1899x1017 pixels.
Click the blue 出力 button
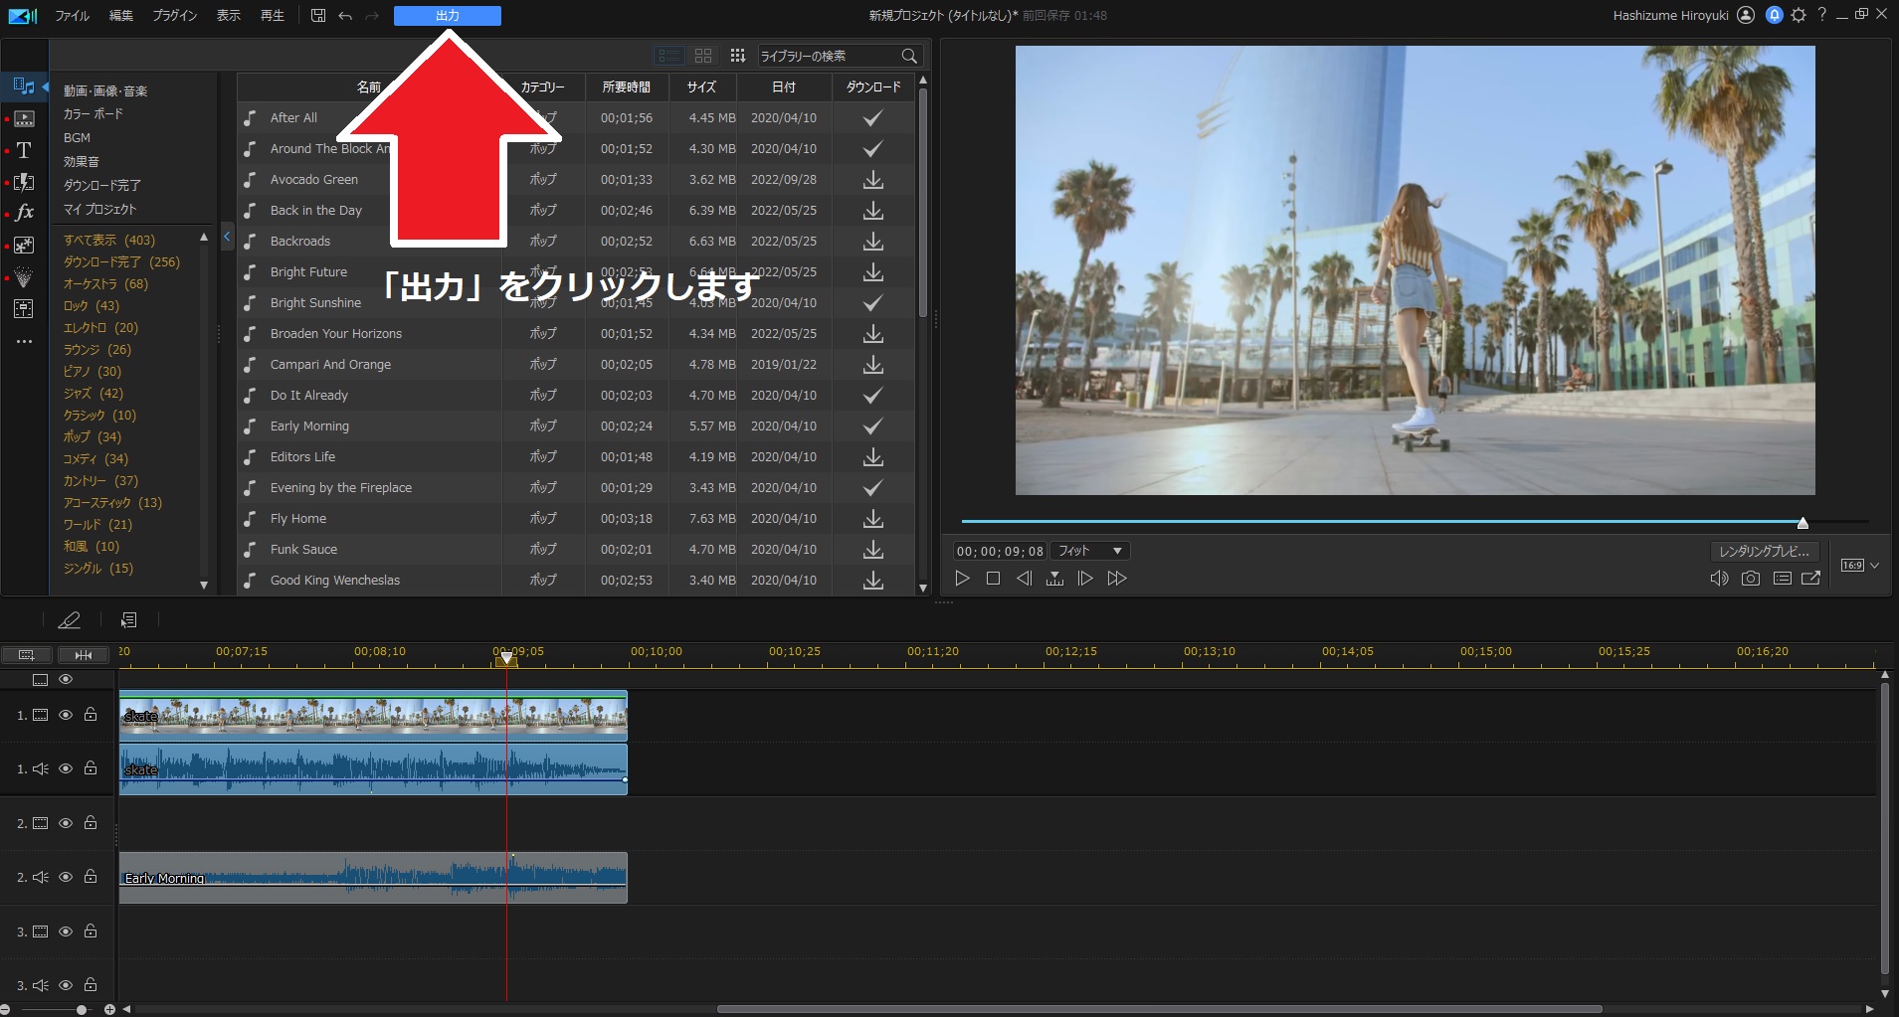pyautogui.click(x=447, y=16)
